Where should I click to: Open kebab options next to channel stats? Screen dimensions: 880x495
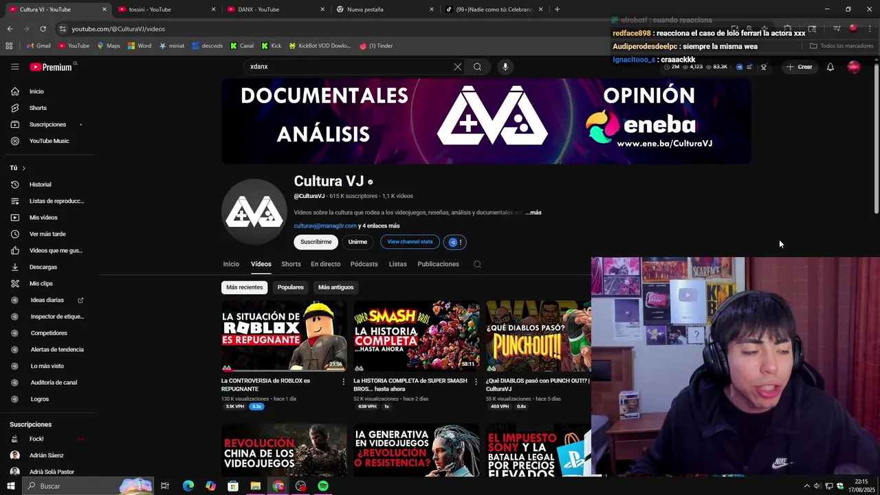click(x=461, y=242)
